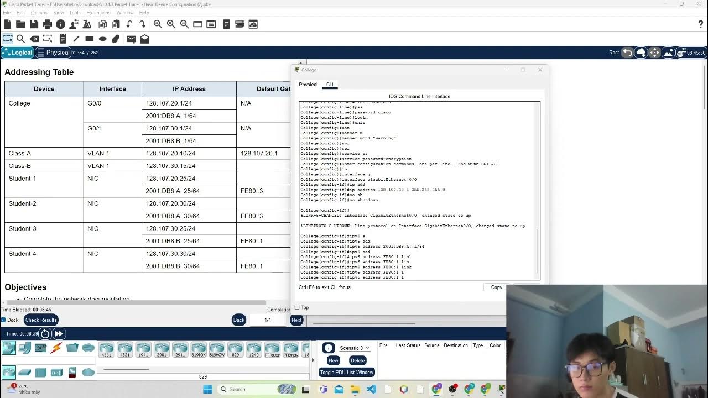
Task: Click the Copy icon in main toolbar
Action: pos(102,24)
